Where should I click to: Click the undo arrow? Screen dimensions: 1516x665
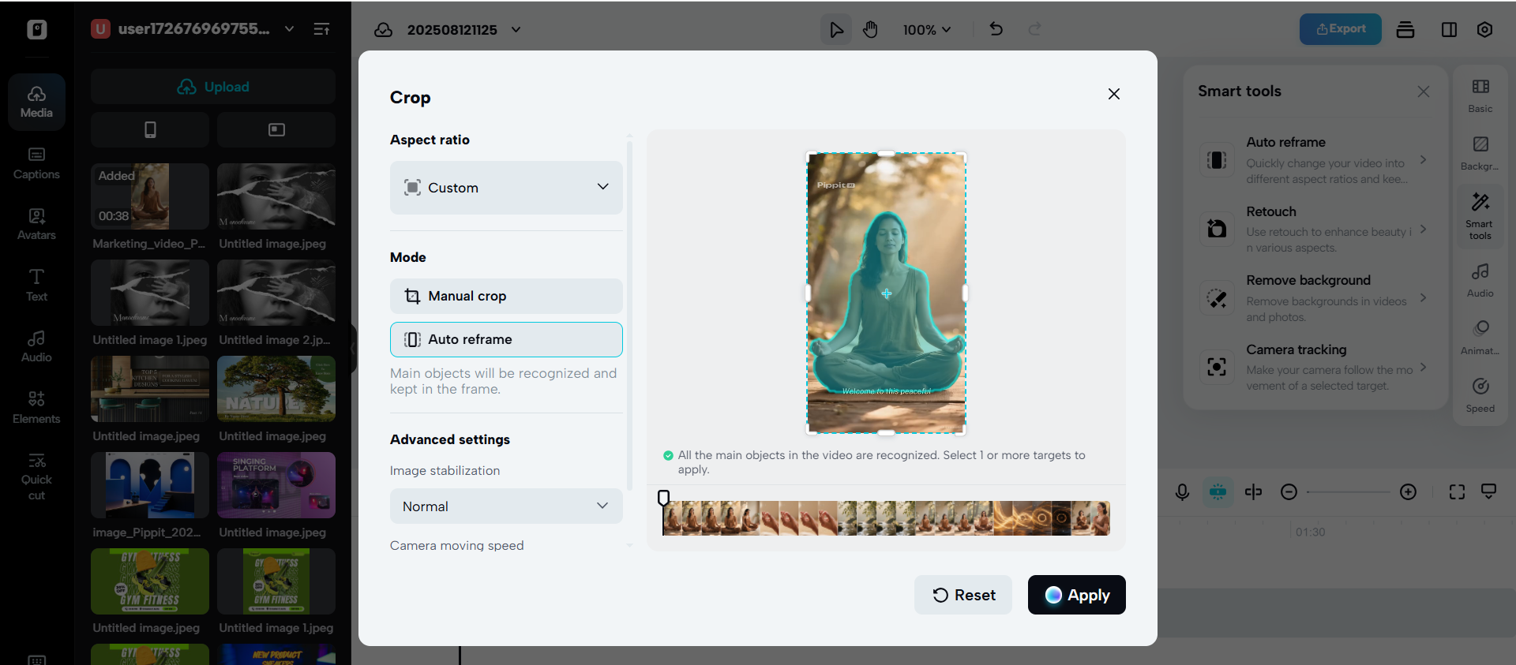pyautogui.click(x=996, y=29)
